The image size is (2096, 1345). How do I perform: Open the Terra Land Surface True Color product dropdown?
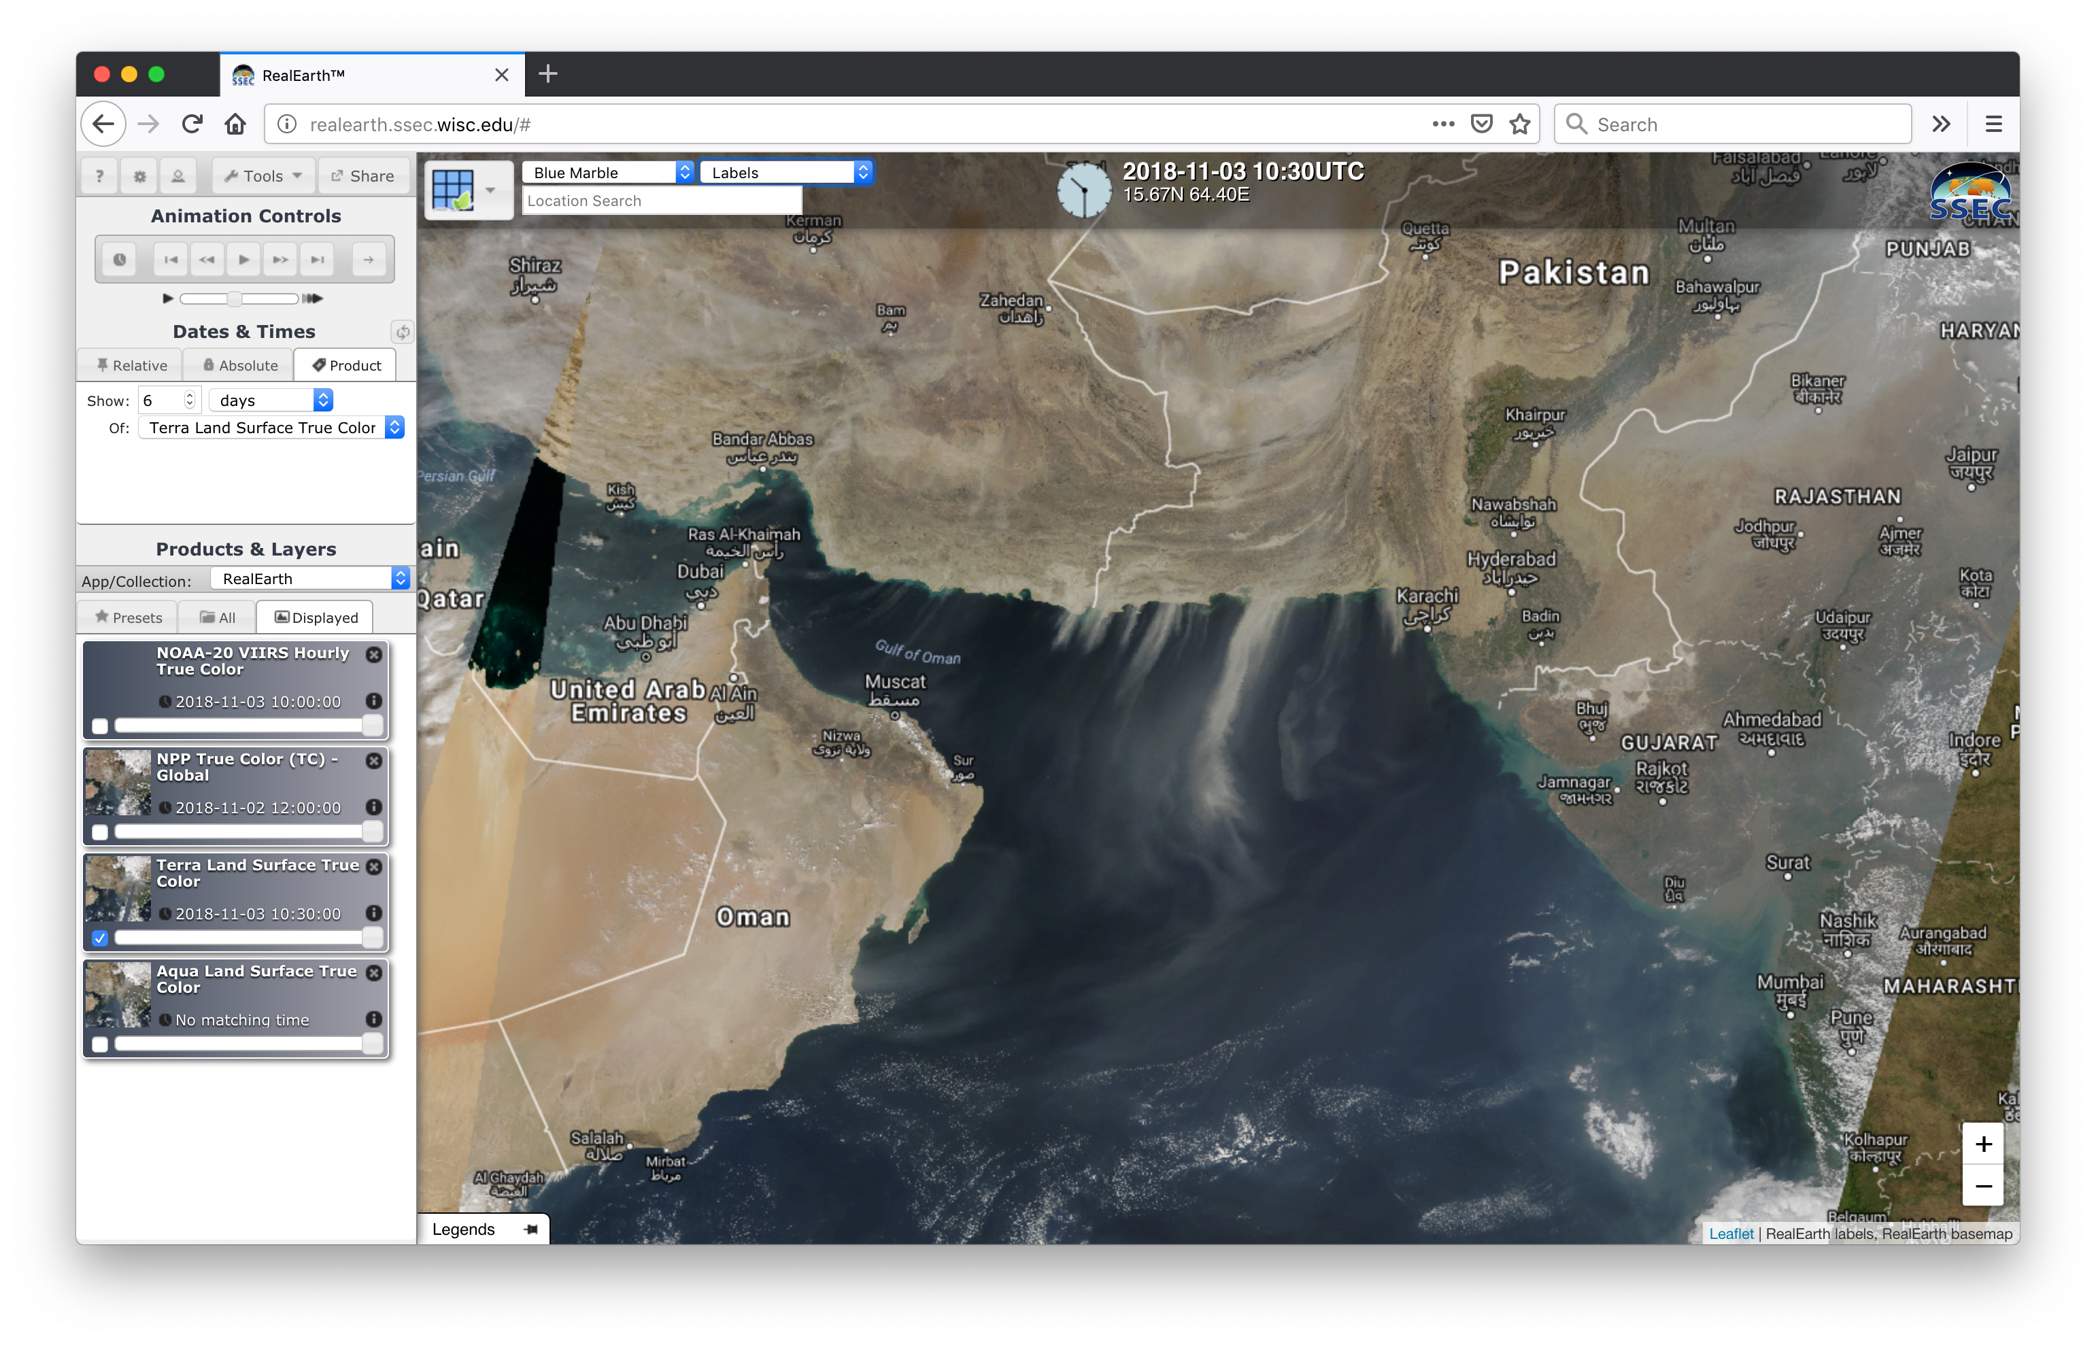pyautogui.click(x=271, y=428)
